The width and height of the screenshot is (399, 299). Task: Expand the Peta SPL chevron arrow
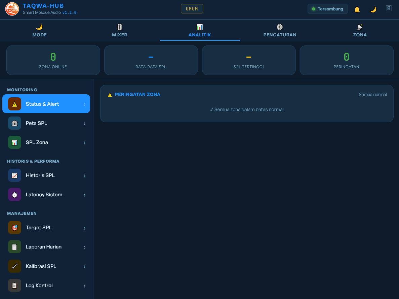pyautogui.click(x=85, y=123)
